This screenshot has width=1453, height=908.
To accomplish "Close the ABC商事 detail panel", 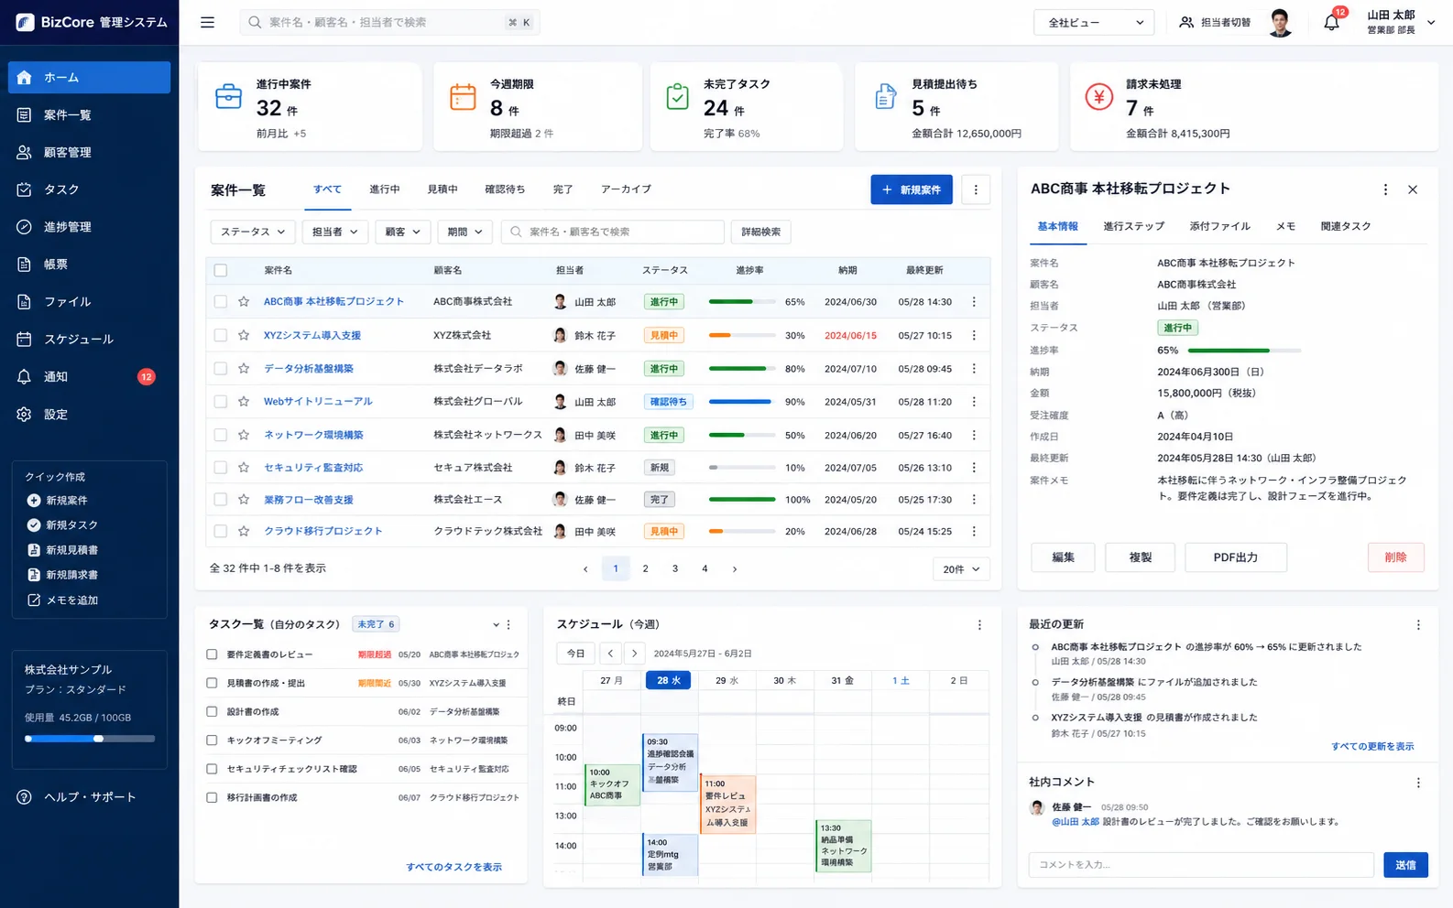I will [x=1413, y=189].
